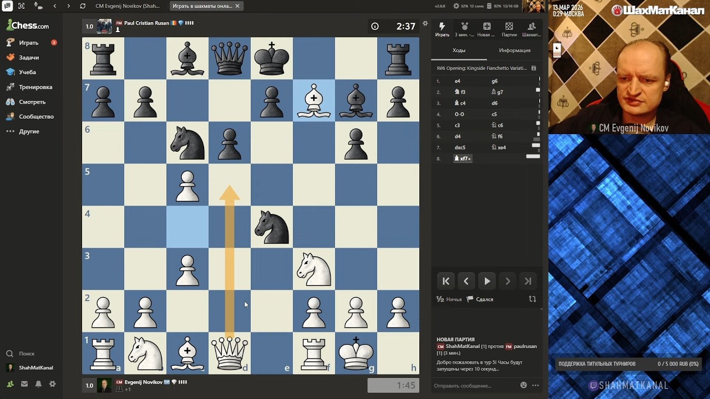
Task: Open the Evgenij Novikov player name
Action: (143, 382)
